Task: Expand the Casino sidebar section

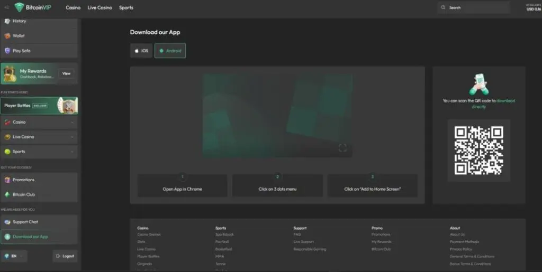Action: 39,122
